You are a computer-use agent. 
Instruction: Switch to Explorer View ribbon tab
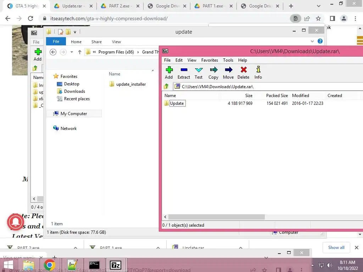[116, 42]
